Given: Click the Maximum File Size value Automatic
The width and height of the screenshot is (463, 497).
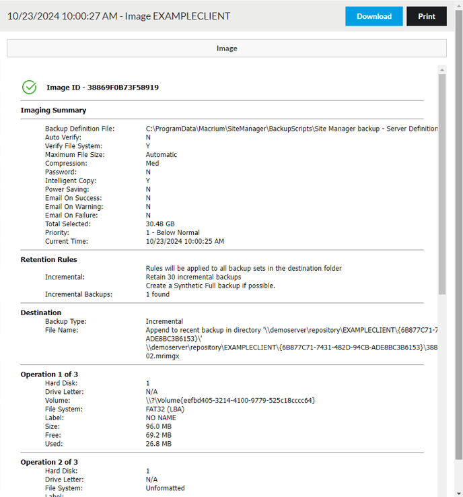Looking at the screenshot, I should pos(162,155).
